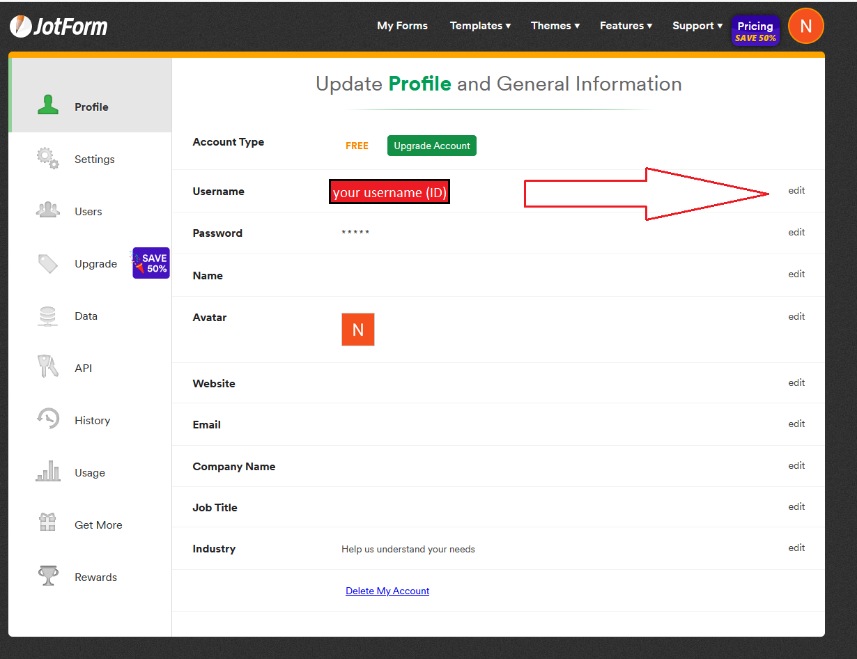Select the Upgrade tag icon

(x=47, y=263)
